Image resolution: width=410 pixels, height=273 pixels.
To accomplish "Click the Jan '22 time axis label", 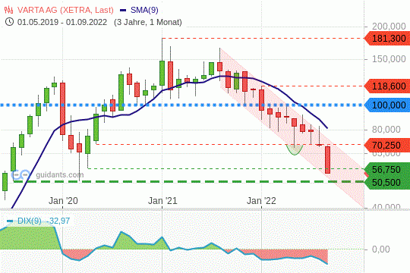I will tap(261, 201).
